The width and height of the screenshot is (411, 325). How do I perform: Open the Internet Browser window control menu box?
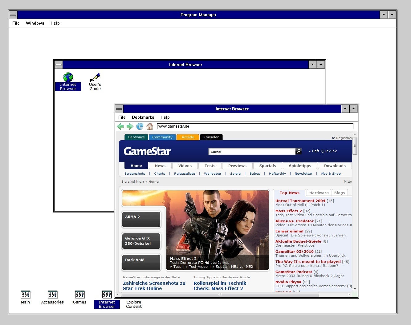pos(119,109)
